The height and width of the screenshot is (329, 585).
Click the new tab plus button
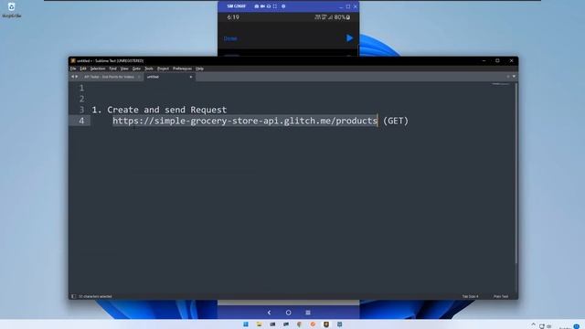coord(508,77)
